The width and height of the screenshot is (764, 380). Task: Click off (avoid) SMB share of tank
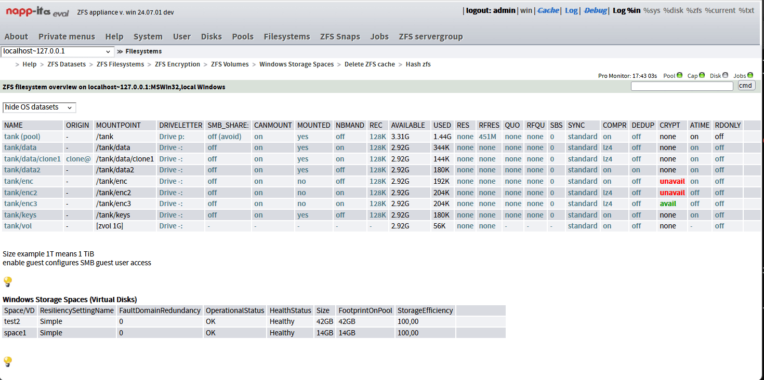point(224,137)
